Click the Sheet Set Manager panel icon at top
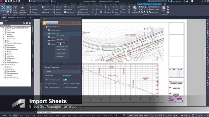The image size is (209, 117). pos(44,19)
